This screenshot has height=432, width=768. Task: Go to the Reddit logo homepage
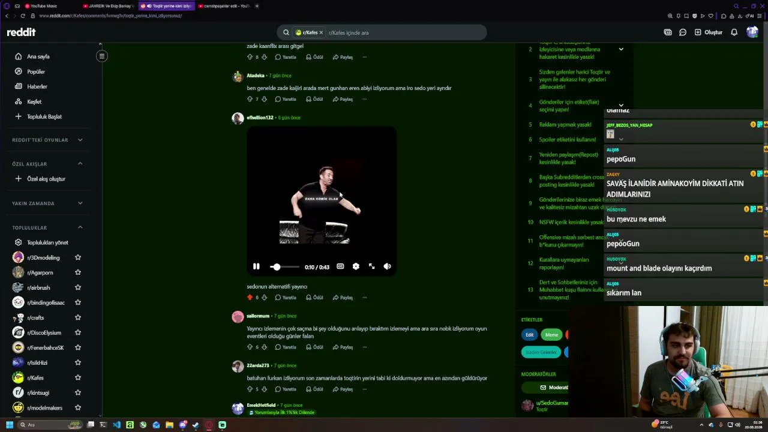click(21, 32)
